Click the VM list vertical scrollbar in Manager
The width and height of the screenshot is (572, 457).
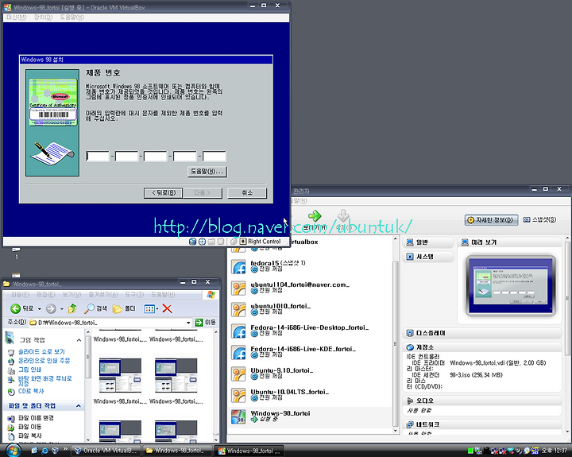pos(395,335)
